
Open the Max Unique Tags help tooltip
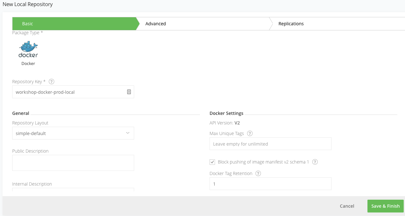250,133
